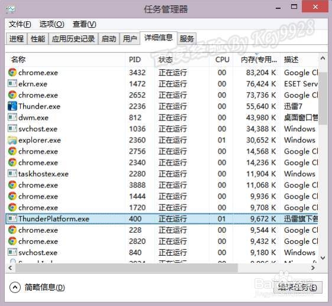The image size is (332, 306).
Task: Click Chrome icon of PID 1444 row
Action: [x=12, y=196]
